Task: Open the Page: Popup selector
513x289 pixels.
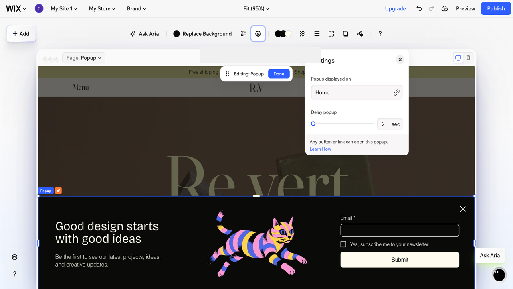Action: 83,58
